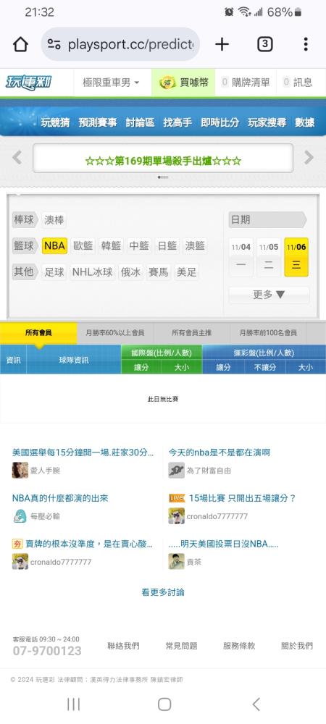
Task: Open 數據 data menu
Action: click(305, 122)
